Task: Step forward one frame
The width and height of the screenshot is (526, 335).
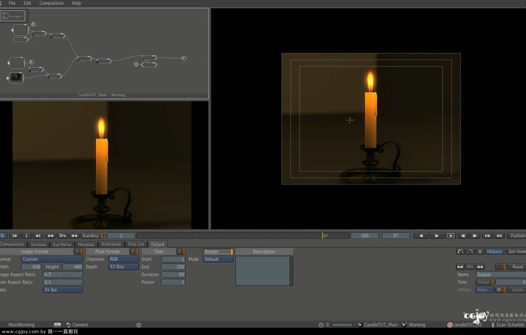Action: [x=475, y=236]
